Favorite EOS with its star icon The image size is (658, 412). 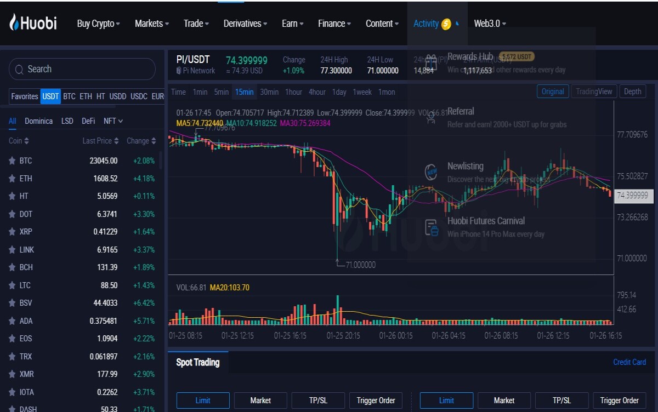pyautogui.click(x=12, y=339)
